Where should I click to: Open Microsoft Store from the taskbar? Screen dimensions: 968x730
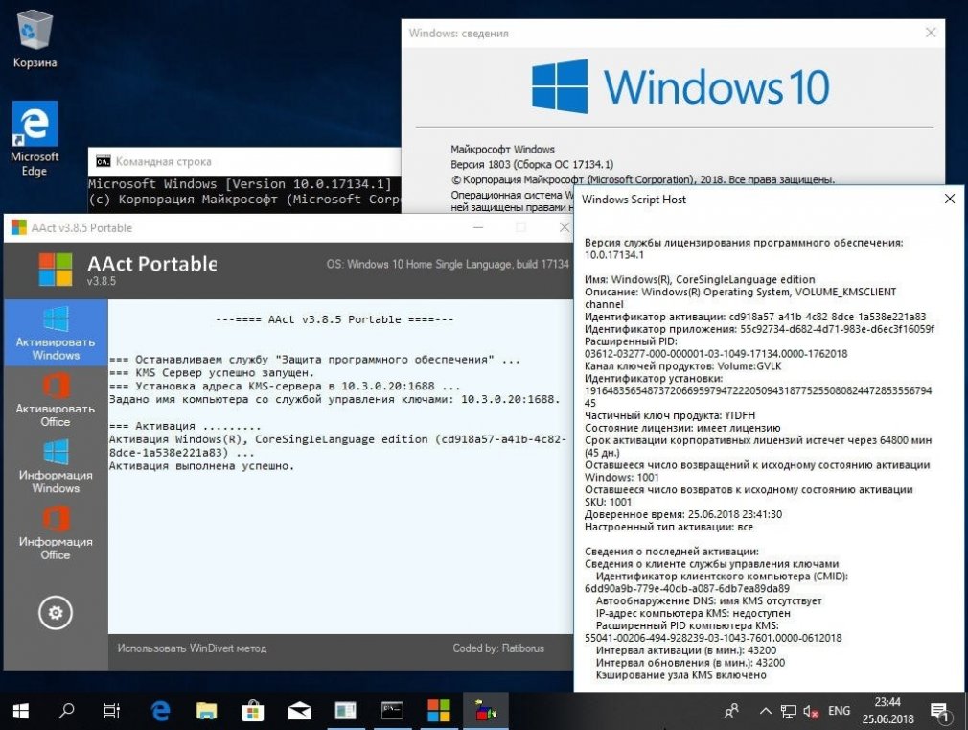[x=252, y=711]
